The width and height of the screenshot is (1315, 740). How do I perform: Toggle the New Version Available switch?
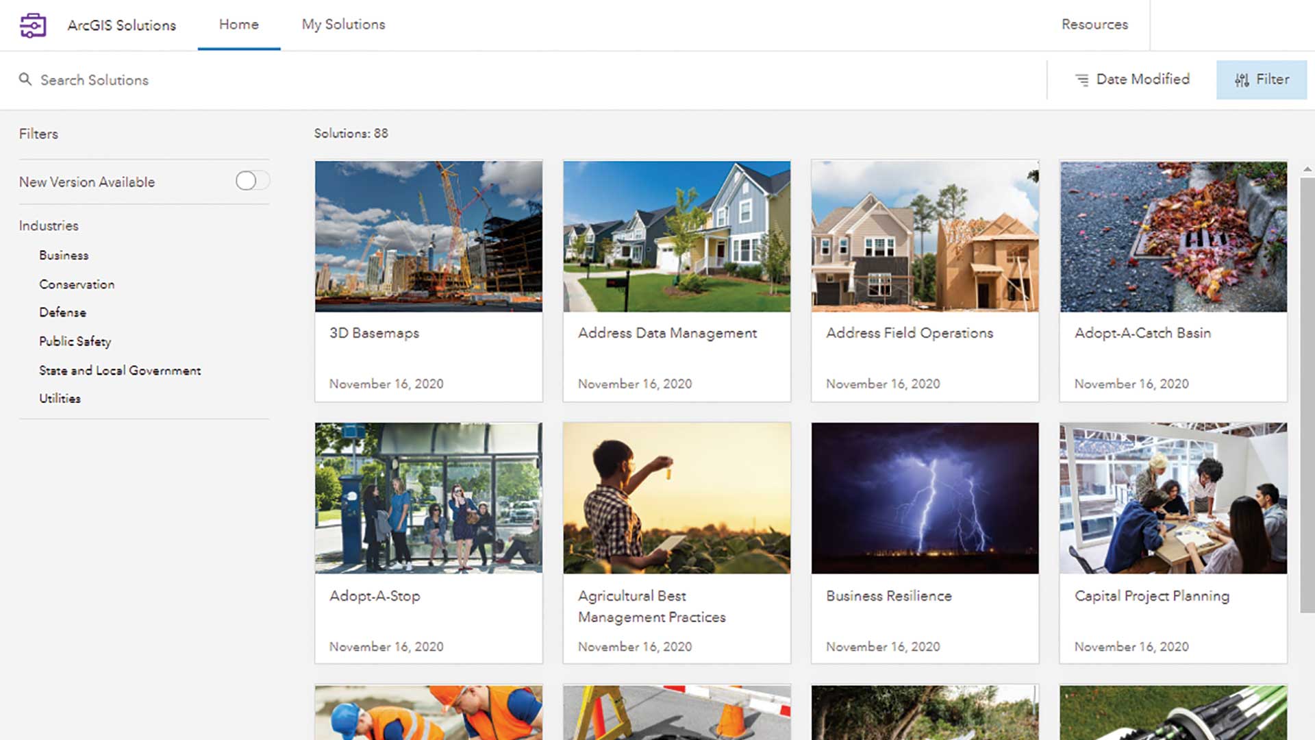(x=251, y=181)
